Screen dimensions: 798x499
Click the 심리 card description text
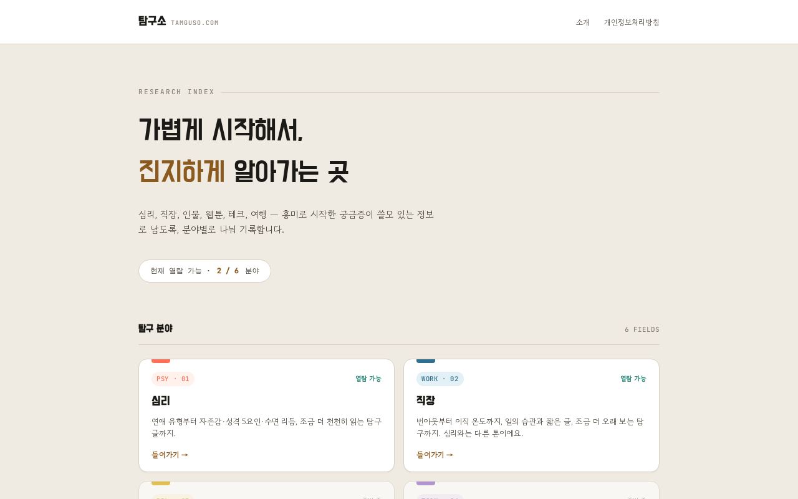tap(266, 427)
